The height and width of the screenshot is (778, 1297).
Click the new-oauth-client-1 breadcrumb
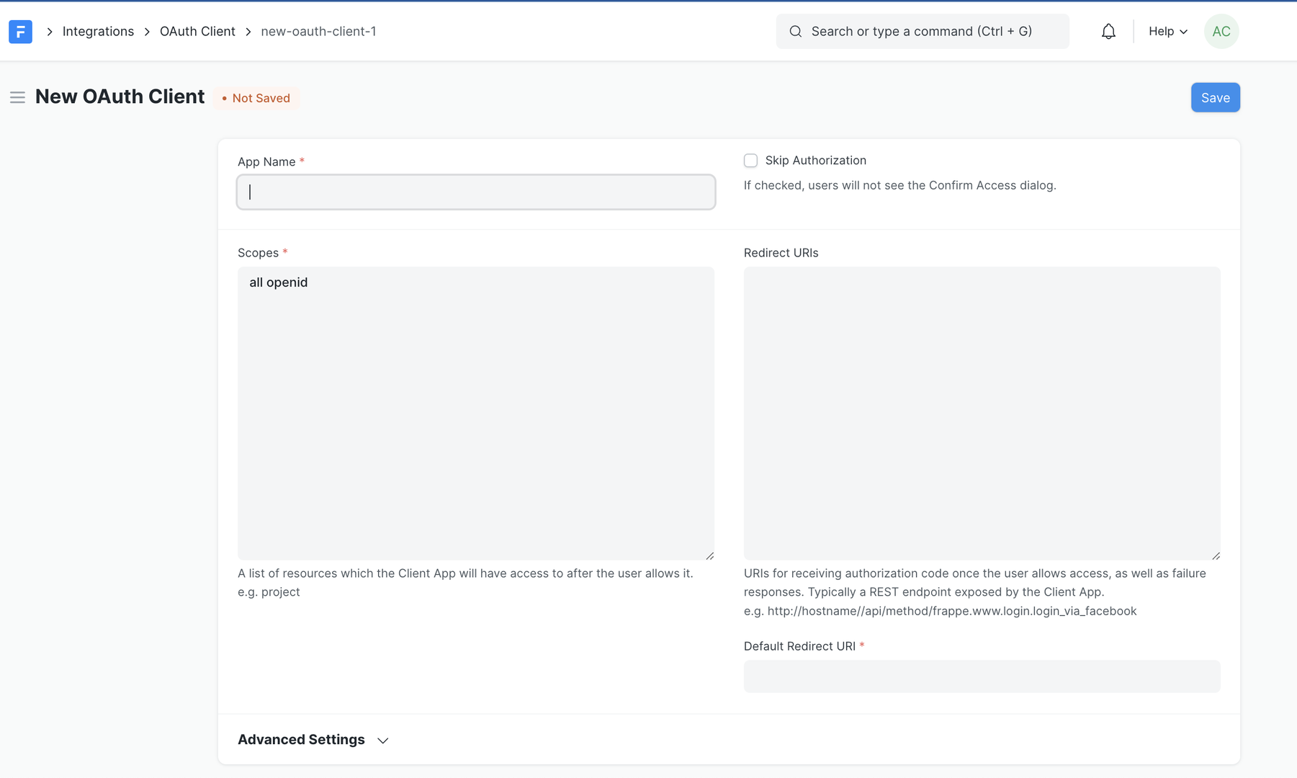318,31
